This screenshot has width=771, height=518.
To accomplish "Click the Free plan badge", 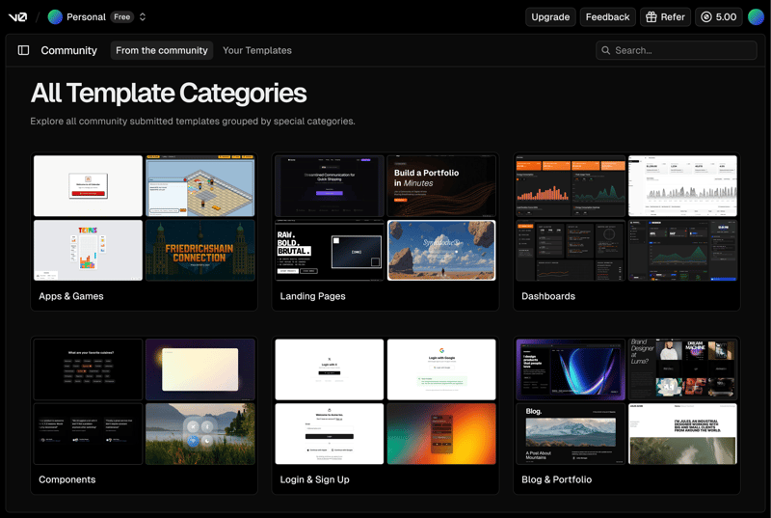I will pos(121,16).
